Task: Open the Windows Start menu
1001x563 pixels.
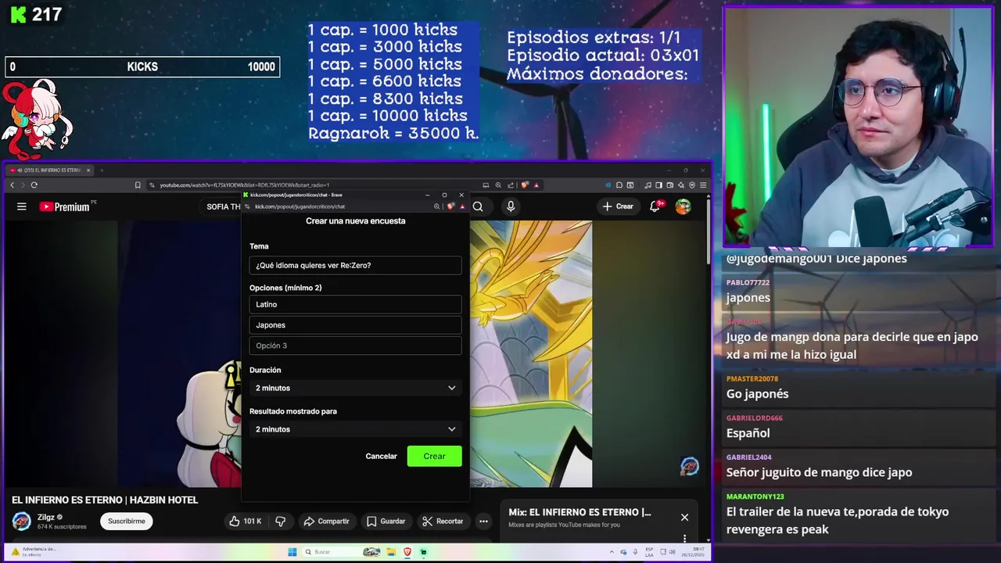Action: pyautogui.click(x=292, y=552)
